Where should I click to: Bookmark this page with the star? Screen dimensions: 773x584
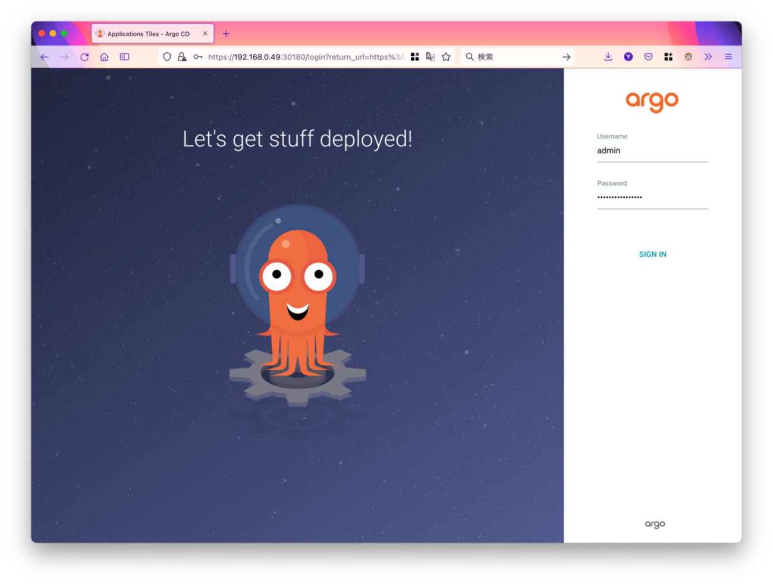click(x=446, y=57)
